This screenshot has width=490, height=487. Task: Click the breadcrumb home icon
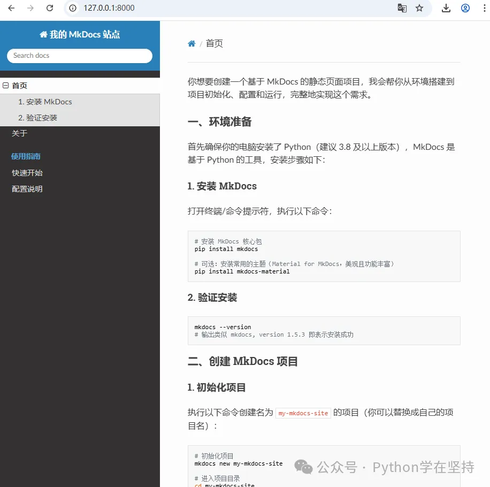(x=192, y=43)
